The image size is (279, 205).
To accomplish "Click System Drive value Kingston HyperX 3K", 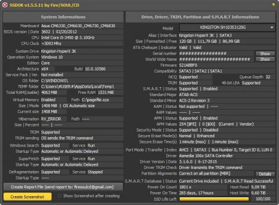I will (x=59, y=51).
